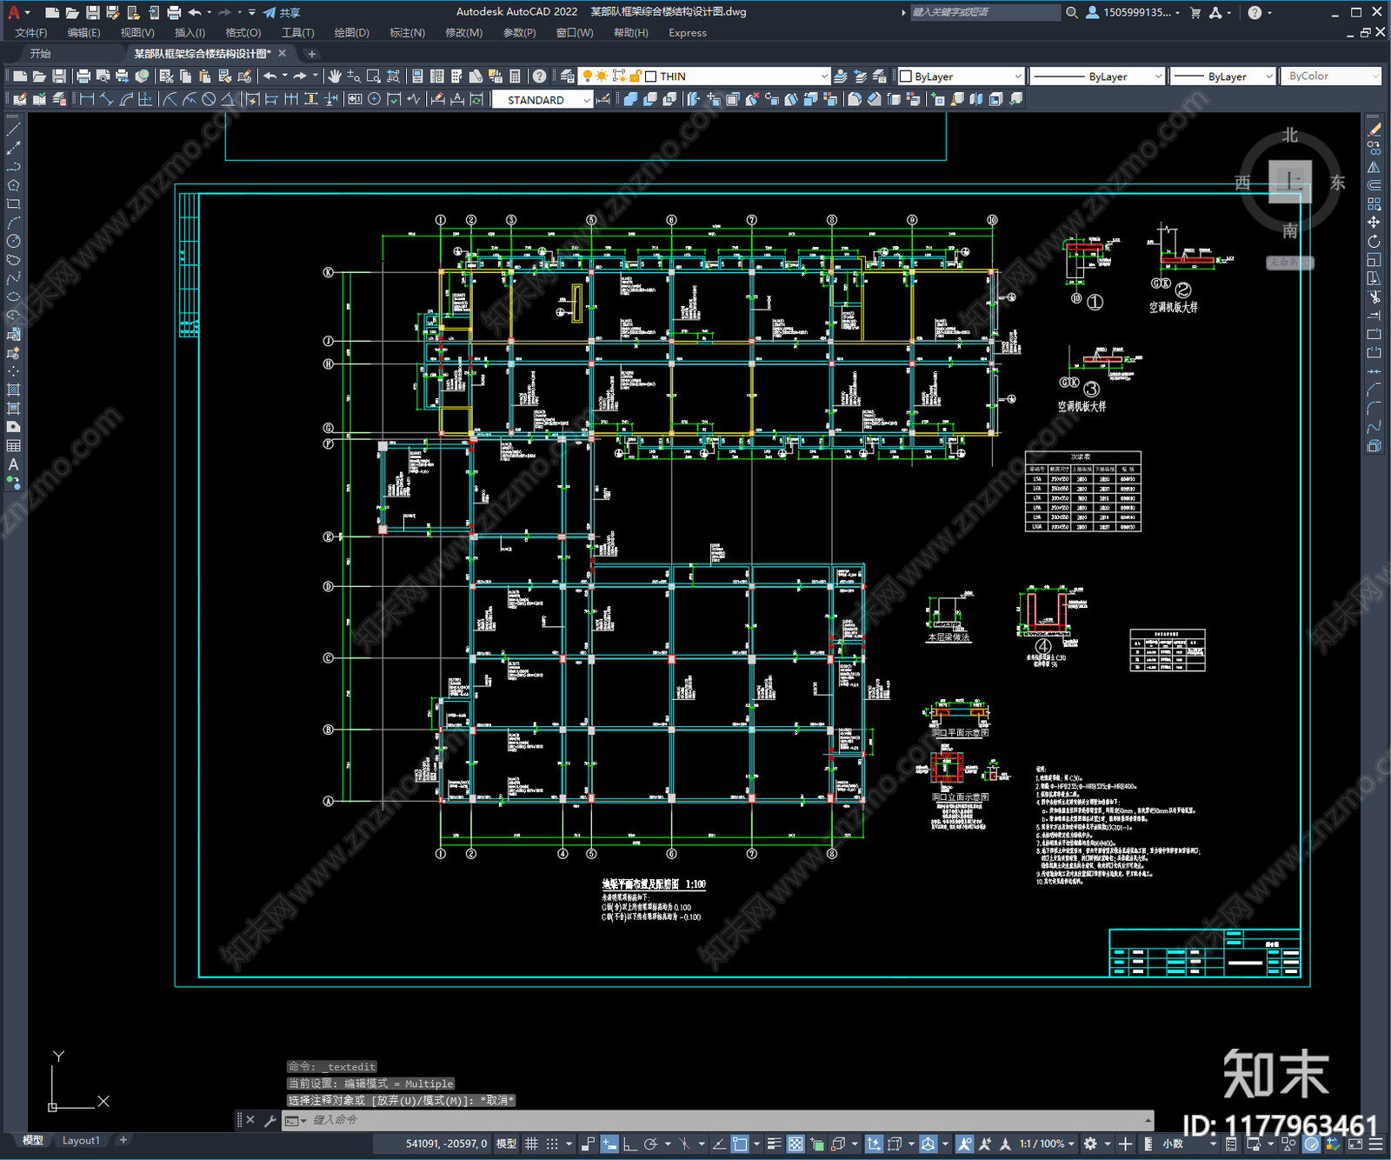The height and width of the screenshot is (1160, 1391).
Task: Click the new drawing tab plus button
Action: click(x=312, y=54)
